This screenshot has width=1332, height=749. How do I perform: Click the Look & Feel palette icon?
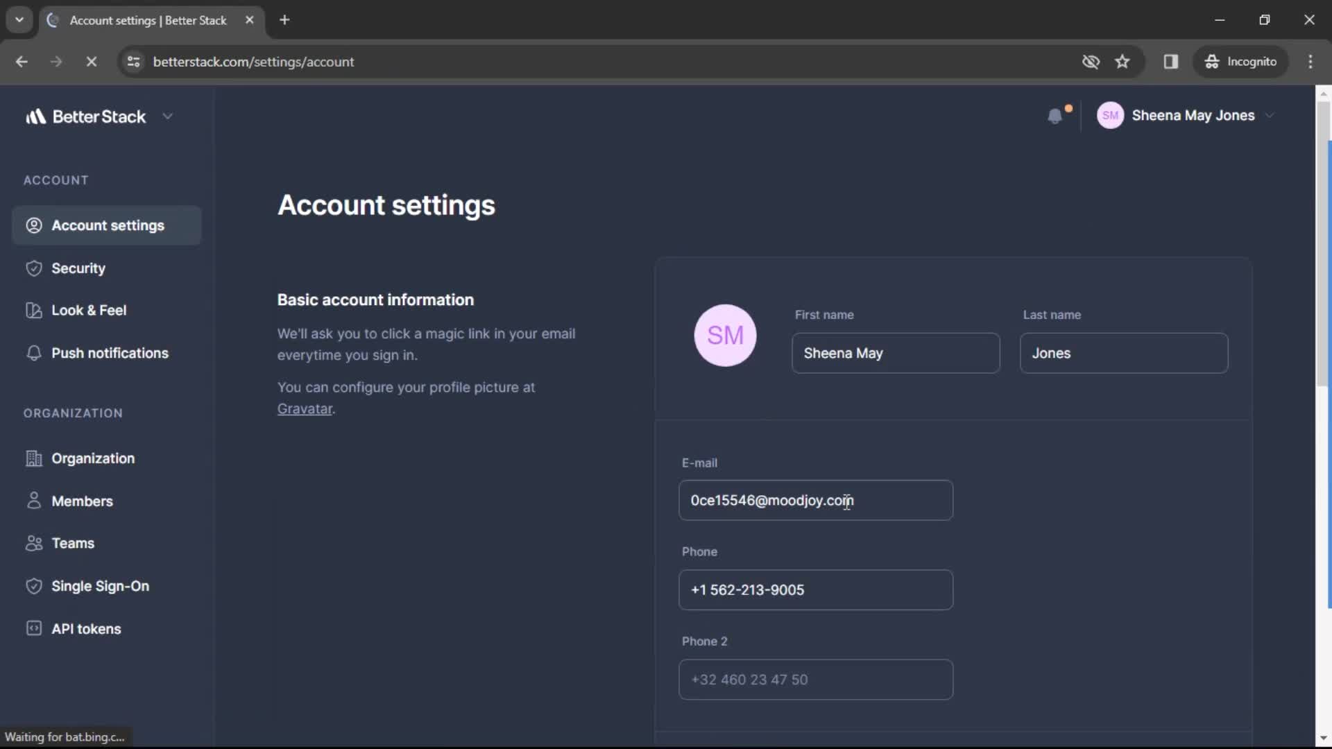tap(34, 311)
